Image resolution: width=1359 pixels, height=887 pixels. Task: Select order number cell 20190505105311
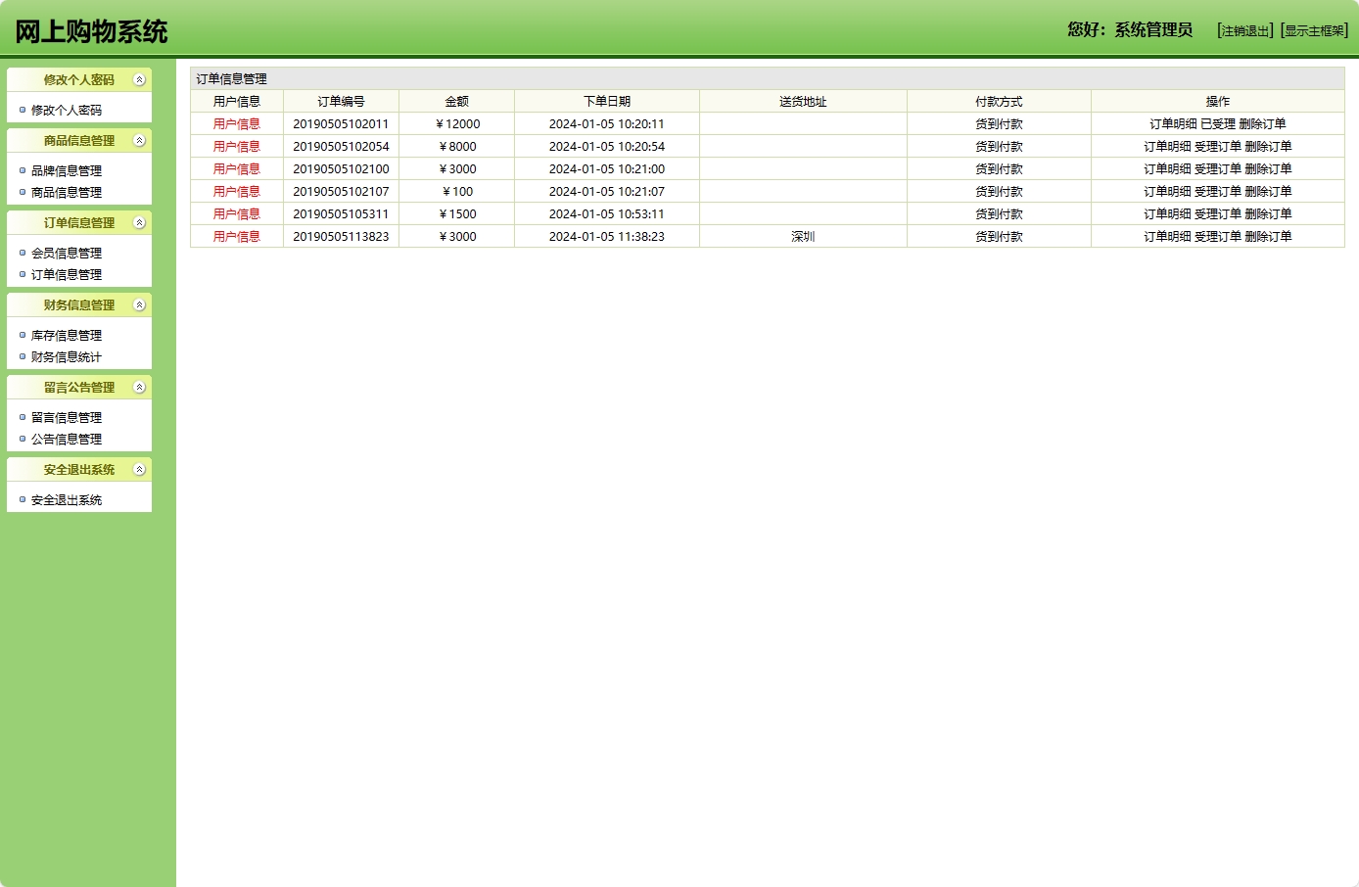pyautogui.click(x=341, y=214)
